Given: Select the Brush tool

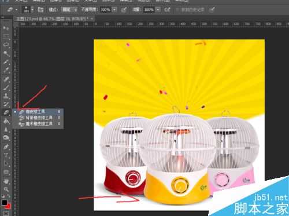Looking at the screenshot, I should (6, 87).
